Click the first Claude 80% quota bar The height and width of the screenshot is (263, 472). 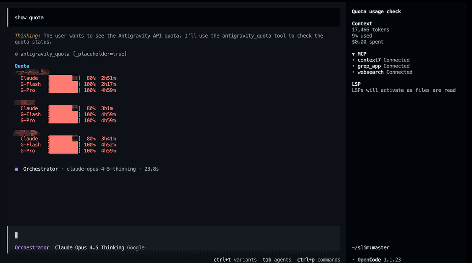[64, 78]
